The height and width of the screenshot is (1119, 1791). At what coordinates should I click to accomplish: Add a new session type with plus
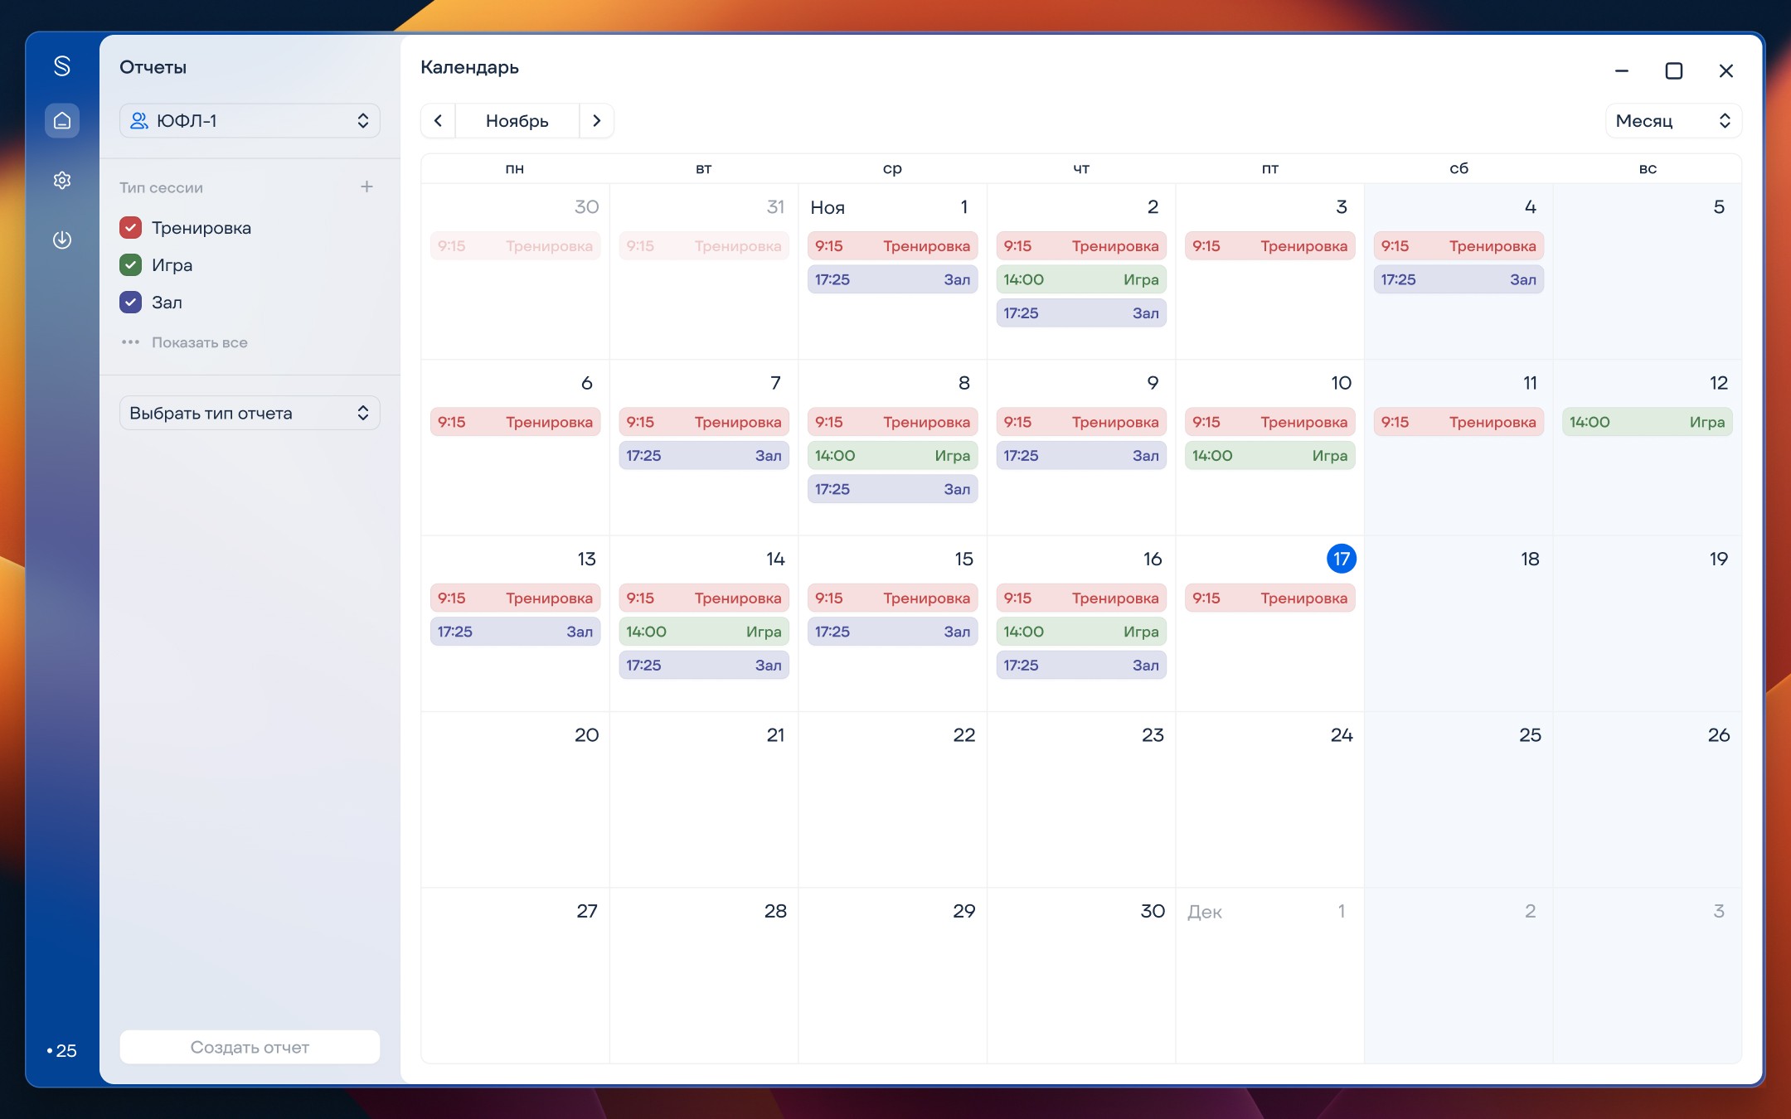coord(366,186)
